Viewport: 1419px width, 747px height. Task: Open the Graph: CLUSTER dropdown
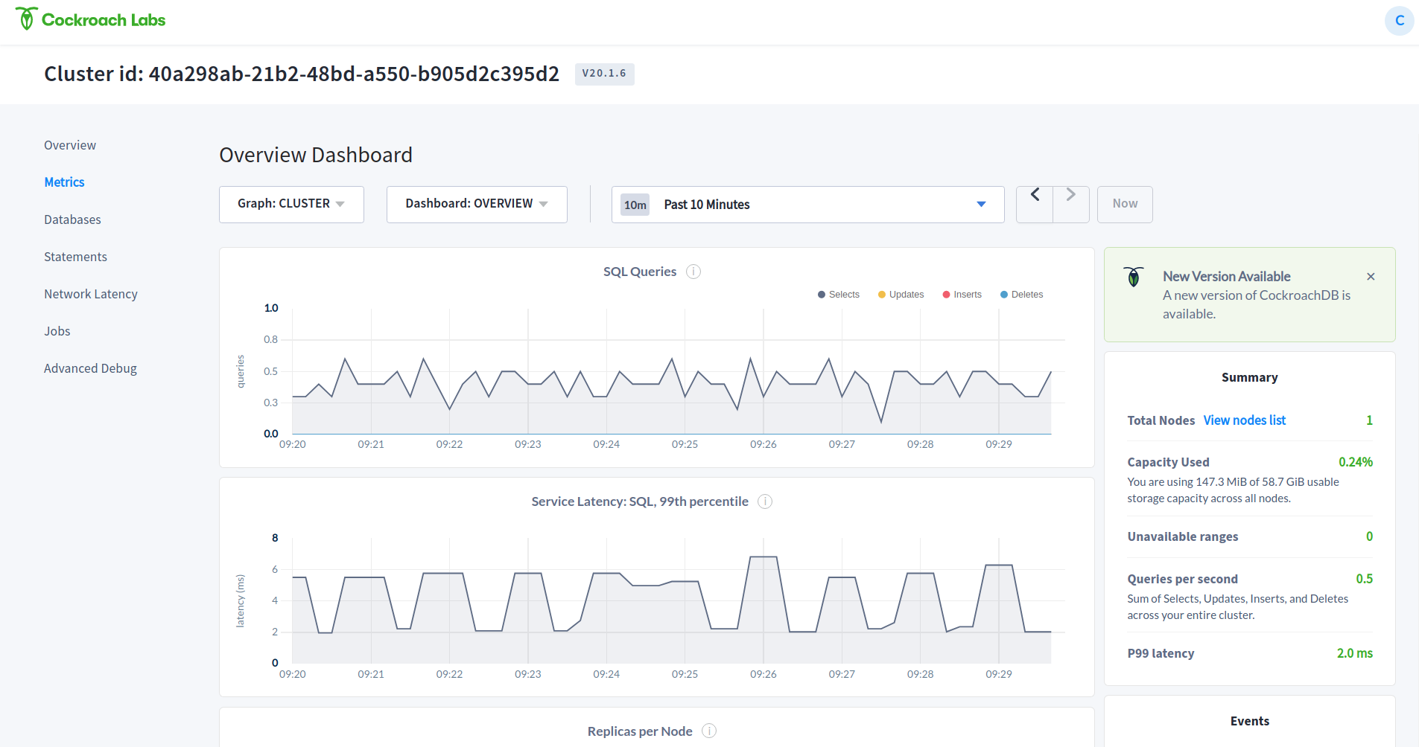291,204
